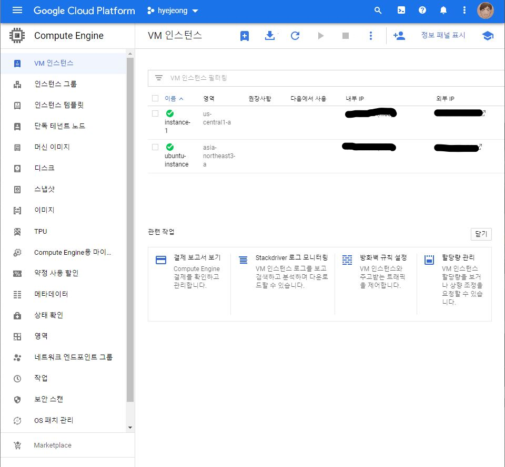
Task: Check the ubuntu-instance row checkbox
Action: pyautogui.click(x=155, y=147)
